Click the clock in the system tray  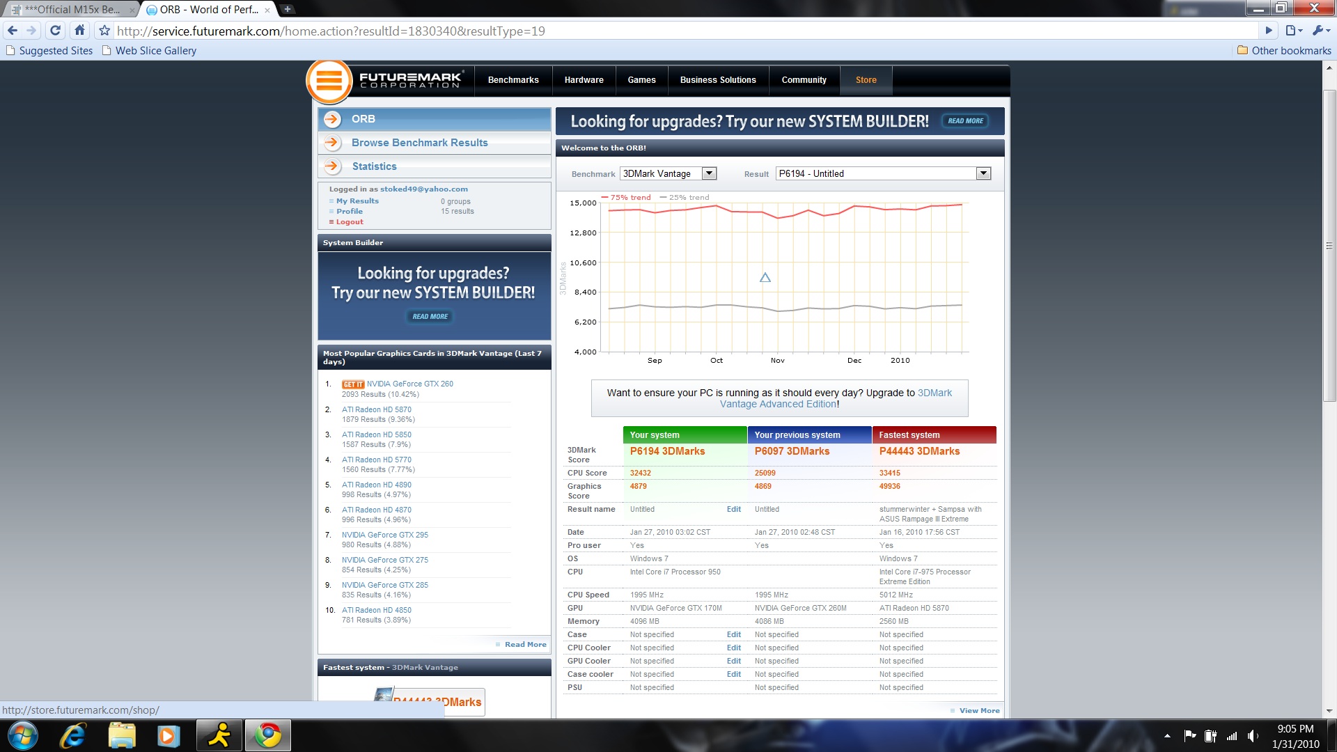(x=1295, y=736)
